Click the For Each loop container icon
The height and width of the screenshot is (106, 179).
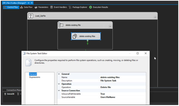(x=61, y=25)
